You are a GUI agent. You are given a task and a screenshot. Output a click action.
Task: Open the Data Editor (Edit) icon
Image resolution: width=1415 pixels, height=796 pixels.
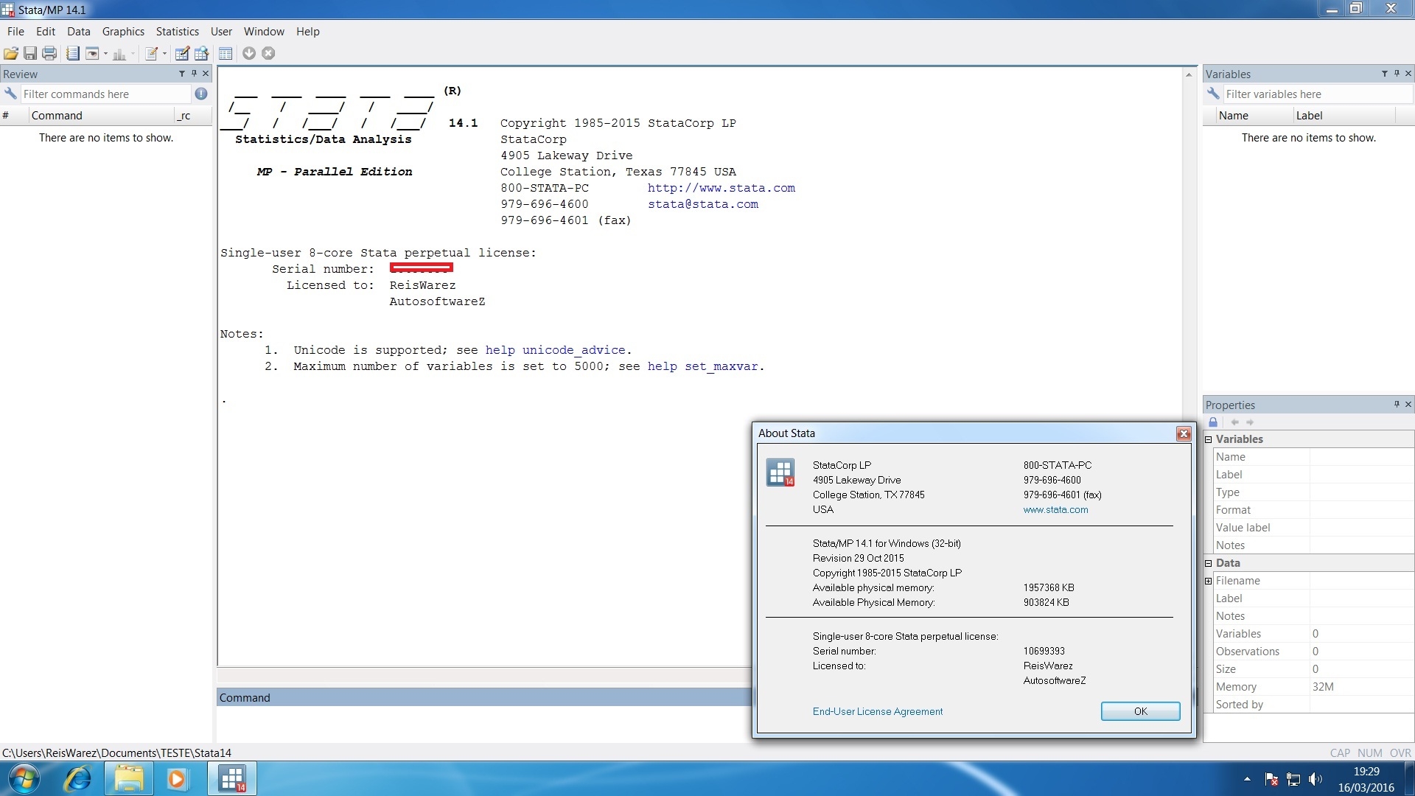182,53
